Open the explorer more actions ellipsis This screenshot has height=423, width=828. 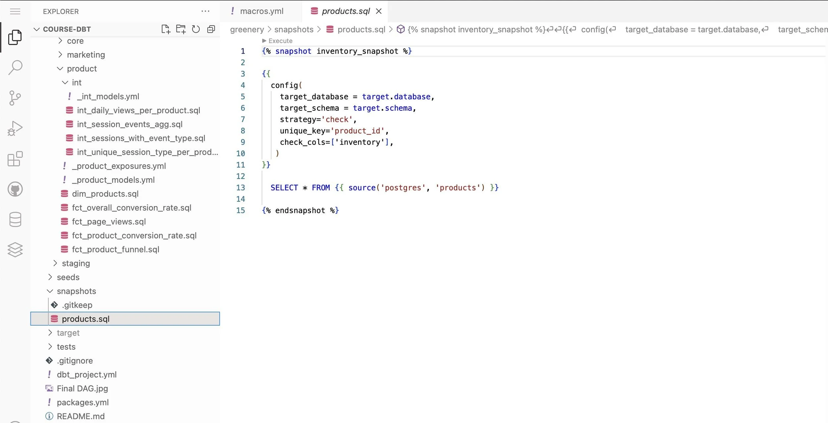[205, 11]
